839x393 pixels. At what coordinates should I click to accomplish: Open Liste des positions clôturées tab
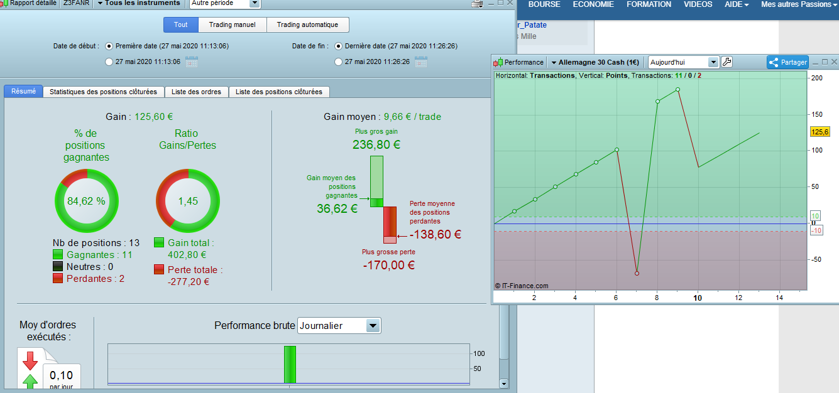279,92
